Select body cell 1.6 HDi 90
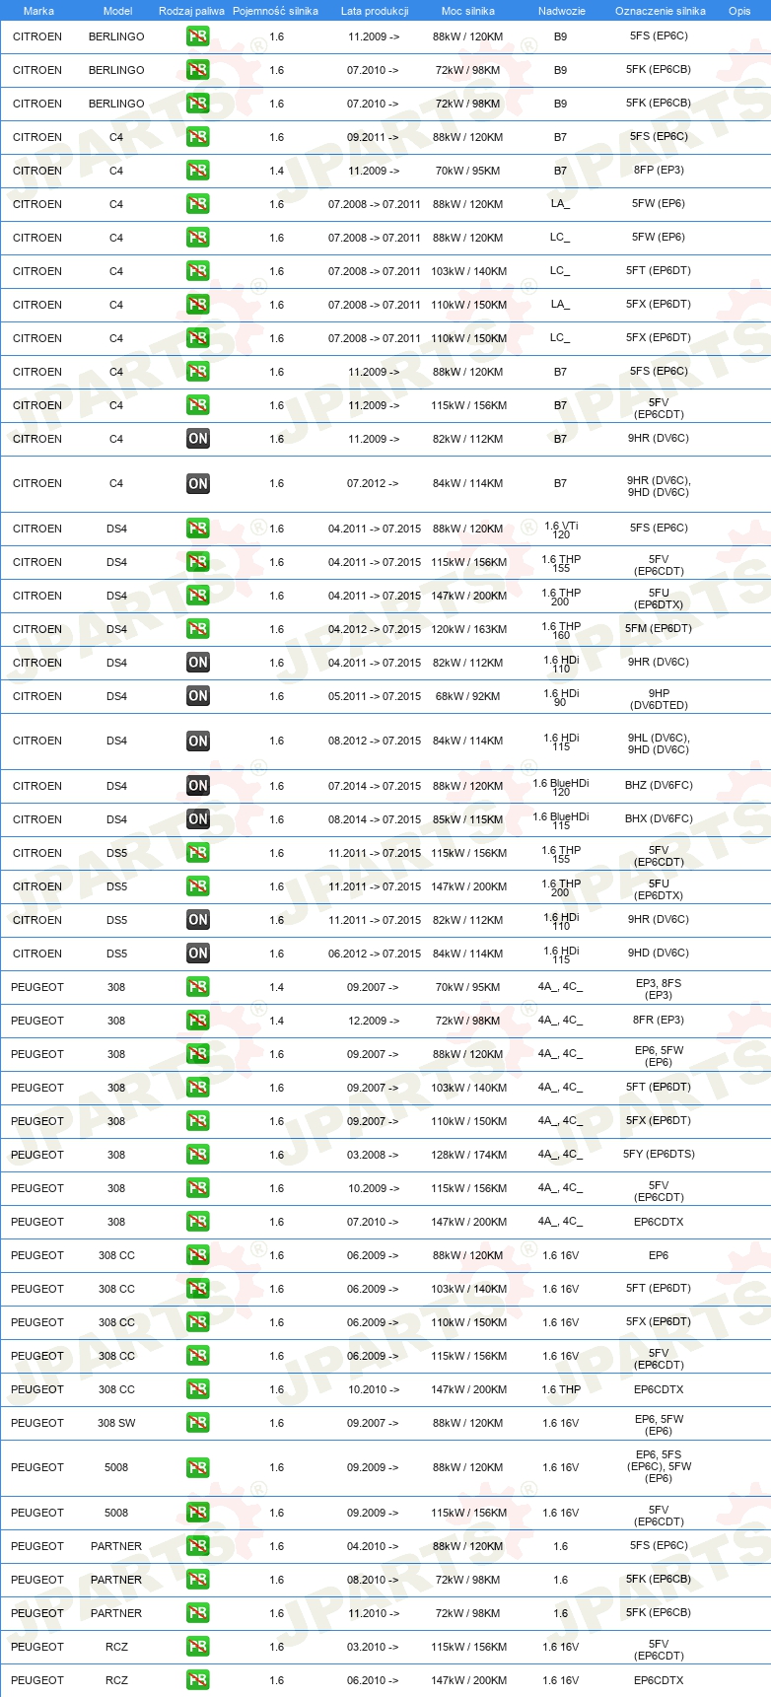 click(561, 697)
